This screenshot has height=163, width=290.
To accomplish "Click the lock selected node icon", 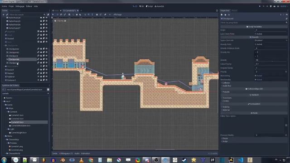I will pyautogui.click(x=97, y=14).
